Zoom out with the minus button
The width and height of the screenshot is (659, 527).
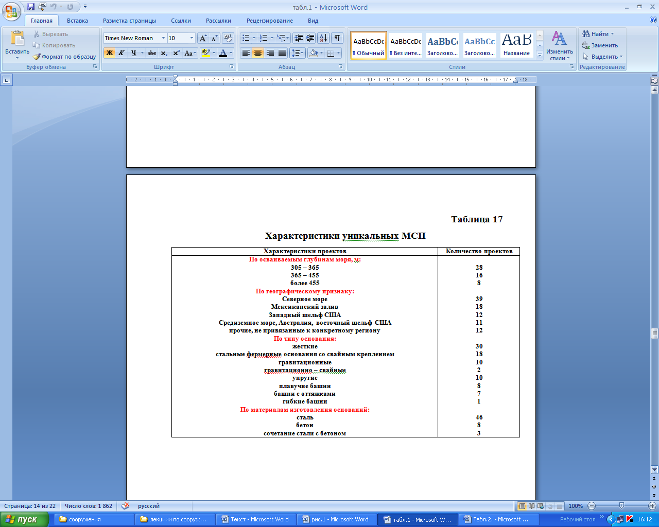click(x=592, y=506)
